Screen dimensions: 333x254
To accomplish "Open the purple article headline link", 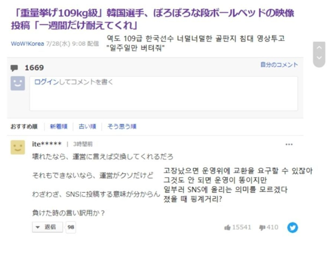I will coord(152,19).
